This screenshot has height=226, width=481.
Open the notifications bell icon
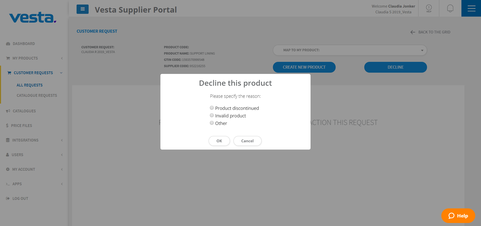coord(450,8)
